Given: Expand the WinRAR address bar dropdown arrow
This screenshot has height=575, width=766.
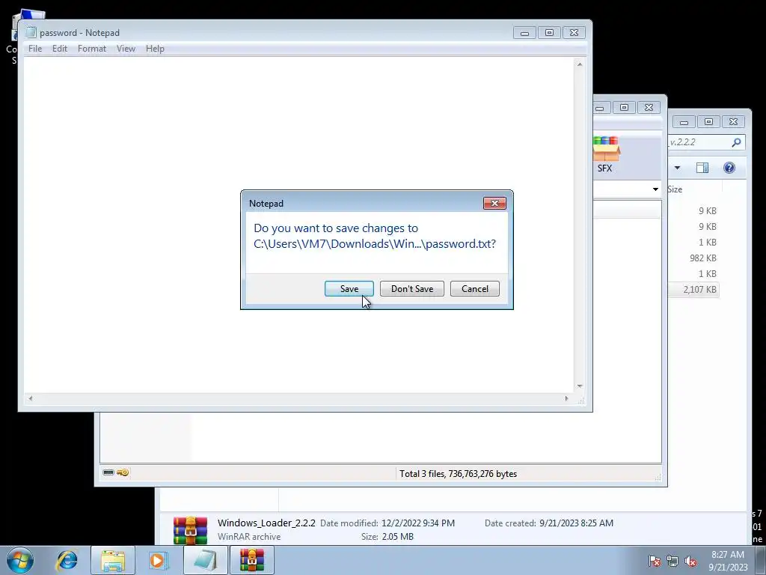Looking at the screenshot, I should [x=655, y=189].
